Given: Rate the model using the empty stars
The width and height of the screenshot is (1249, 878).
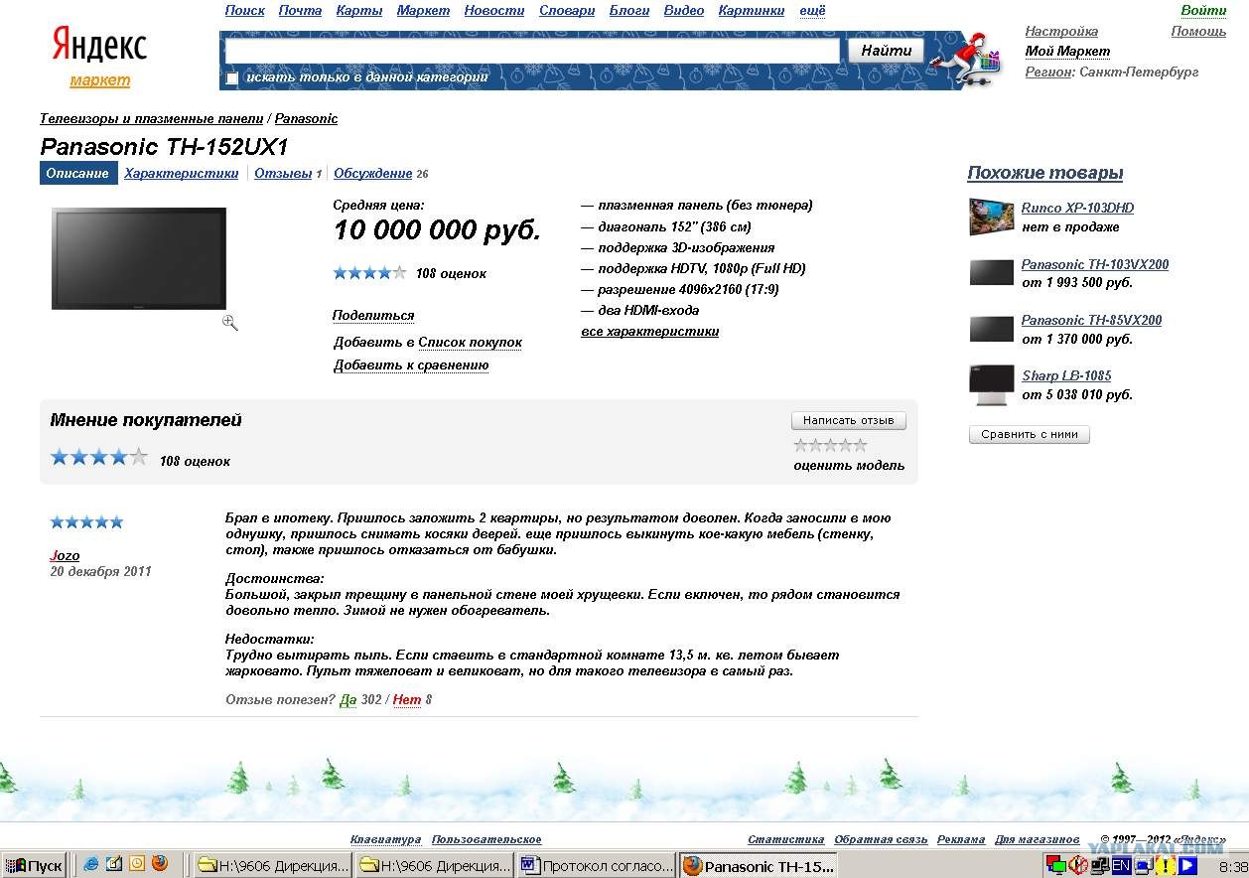Looking at the screenshot, I should tap(830, 445).
